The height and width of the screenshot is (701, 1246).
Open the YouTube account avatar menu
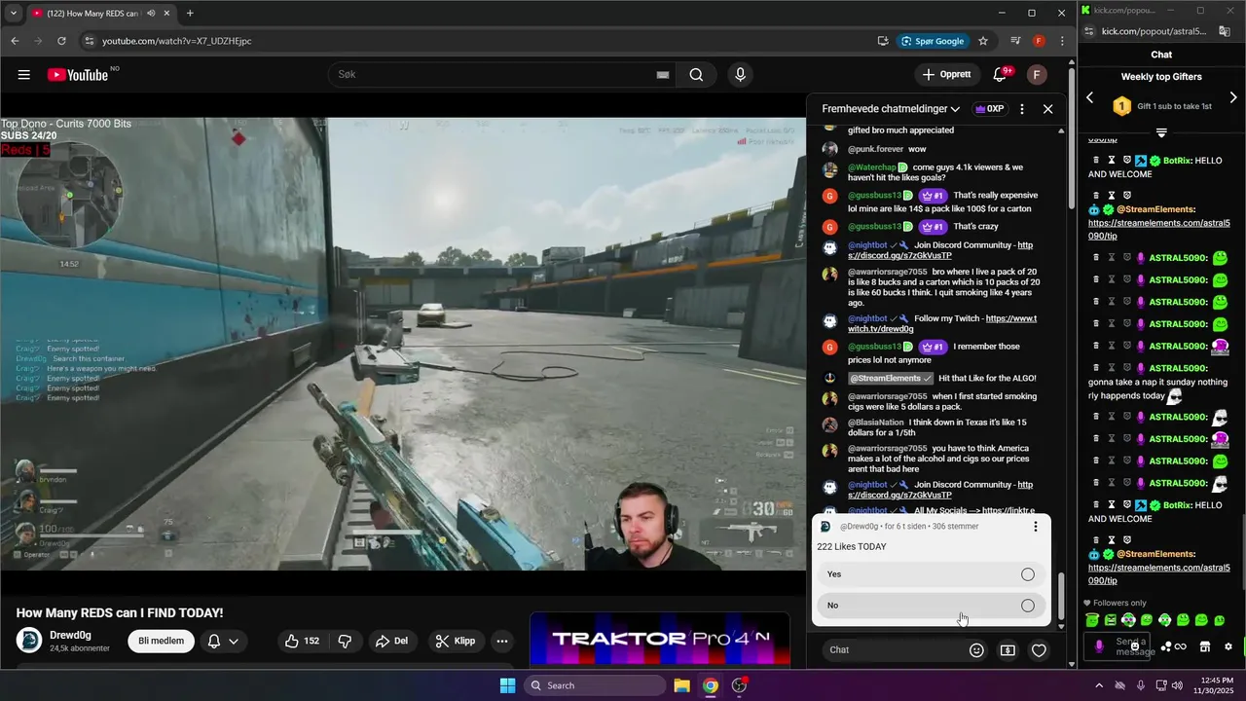click(1038, 75)
